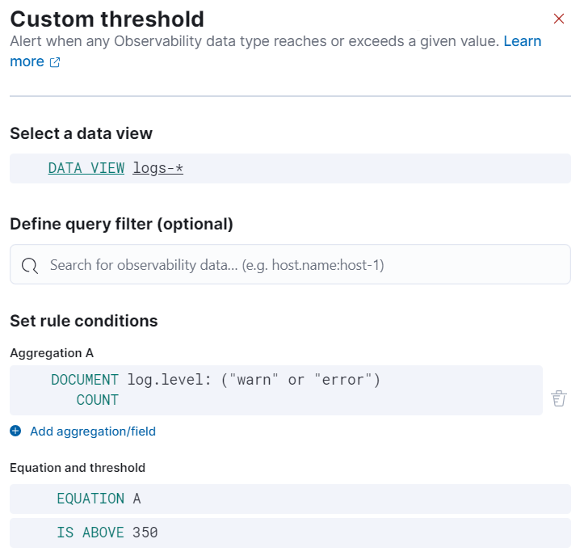Click the external link icon beside more

[55, 62]
